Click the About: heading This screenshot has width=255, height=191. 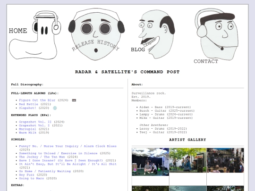tap(137, 84)
